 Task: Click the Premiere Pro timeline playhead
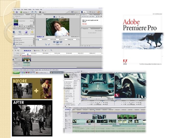(95, 110)
